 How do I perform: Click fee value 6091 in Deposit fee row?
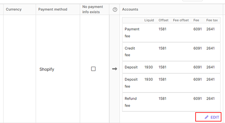point(197,79)
